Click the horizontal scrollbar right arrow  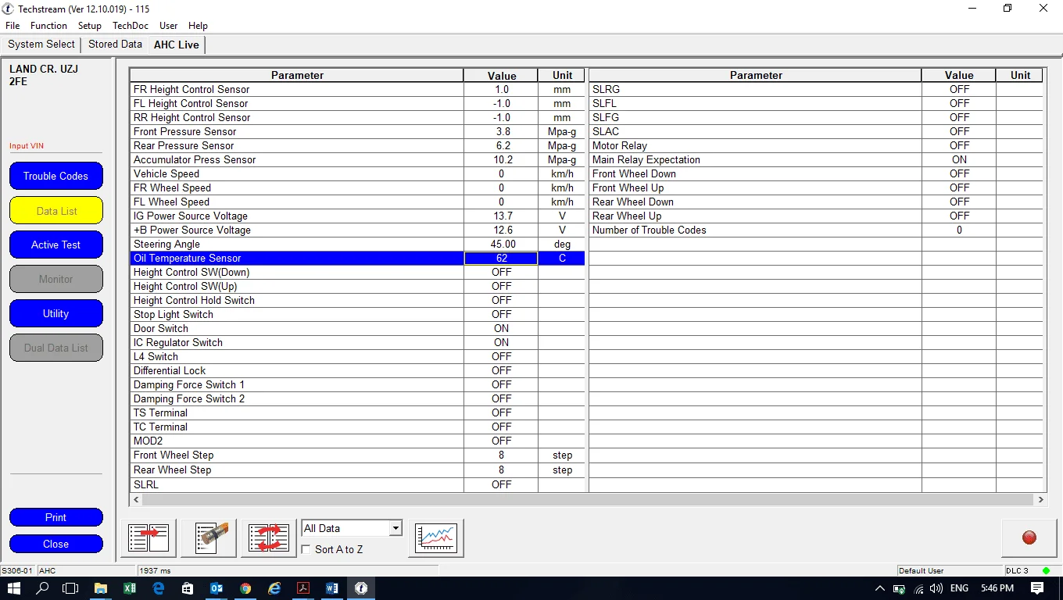tap(1040, 499)
